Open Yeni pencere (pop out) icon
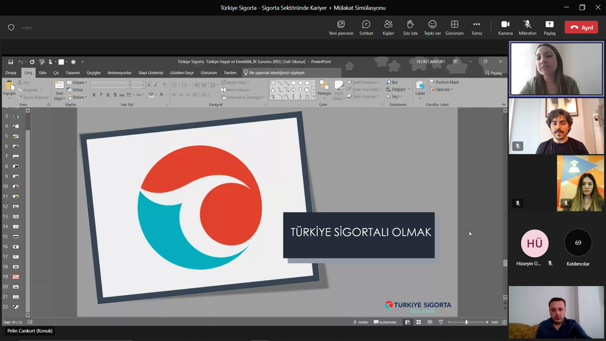 click(x=341, y=28)
